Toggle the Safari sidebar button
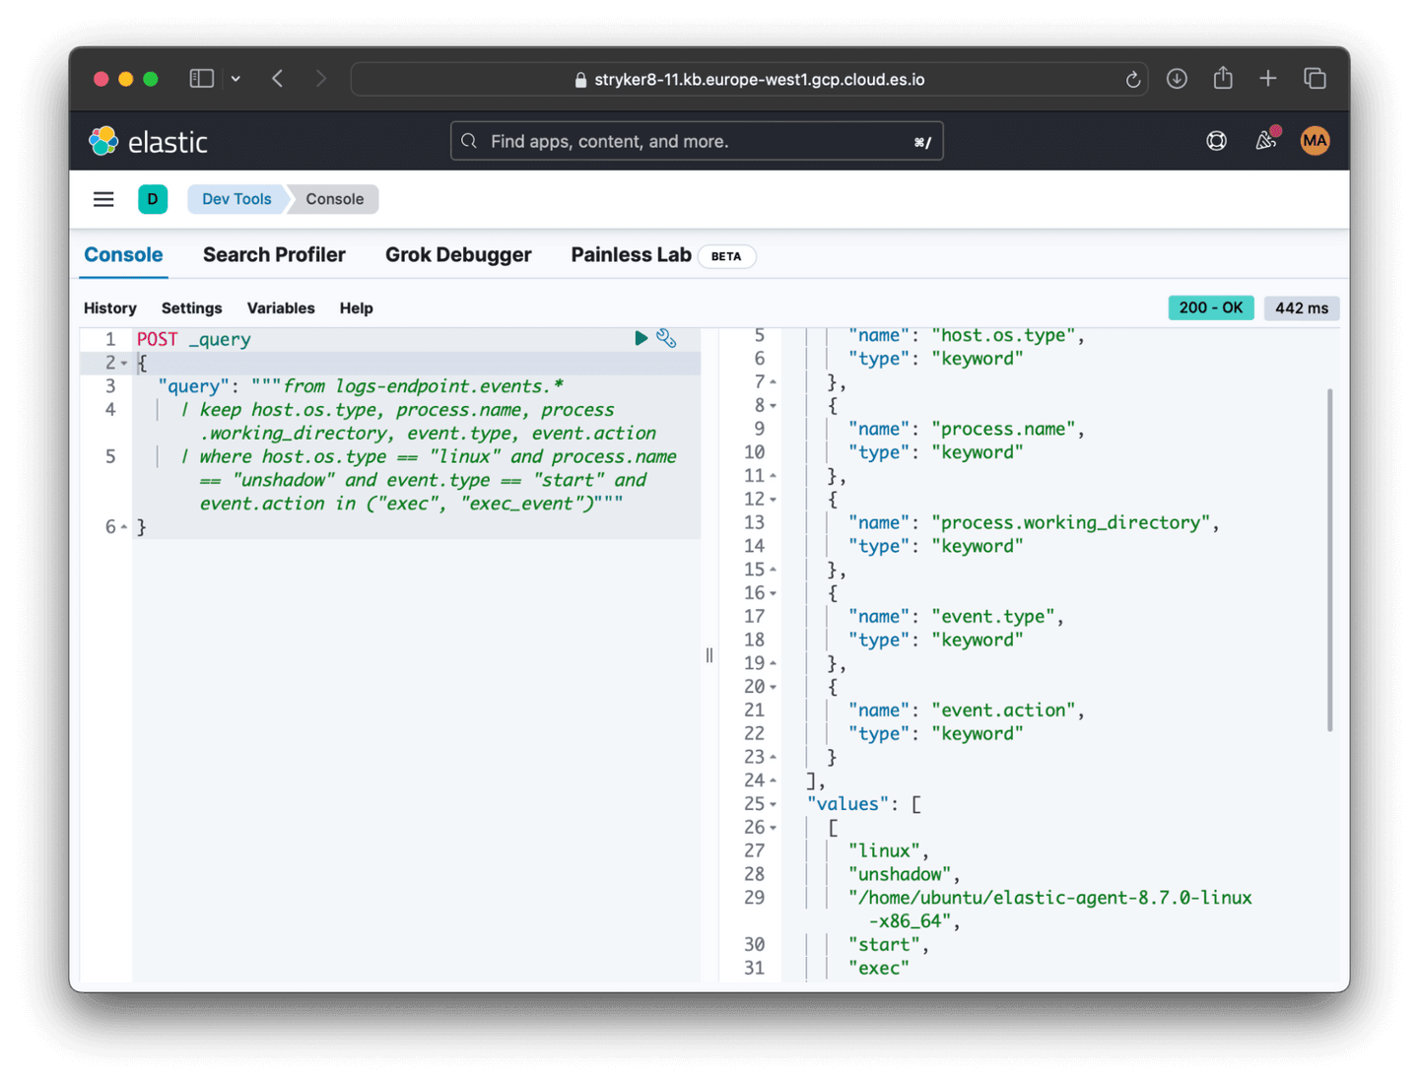 201,79
